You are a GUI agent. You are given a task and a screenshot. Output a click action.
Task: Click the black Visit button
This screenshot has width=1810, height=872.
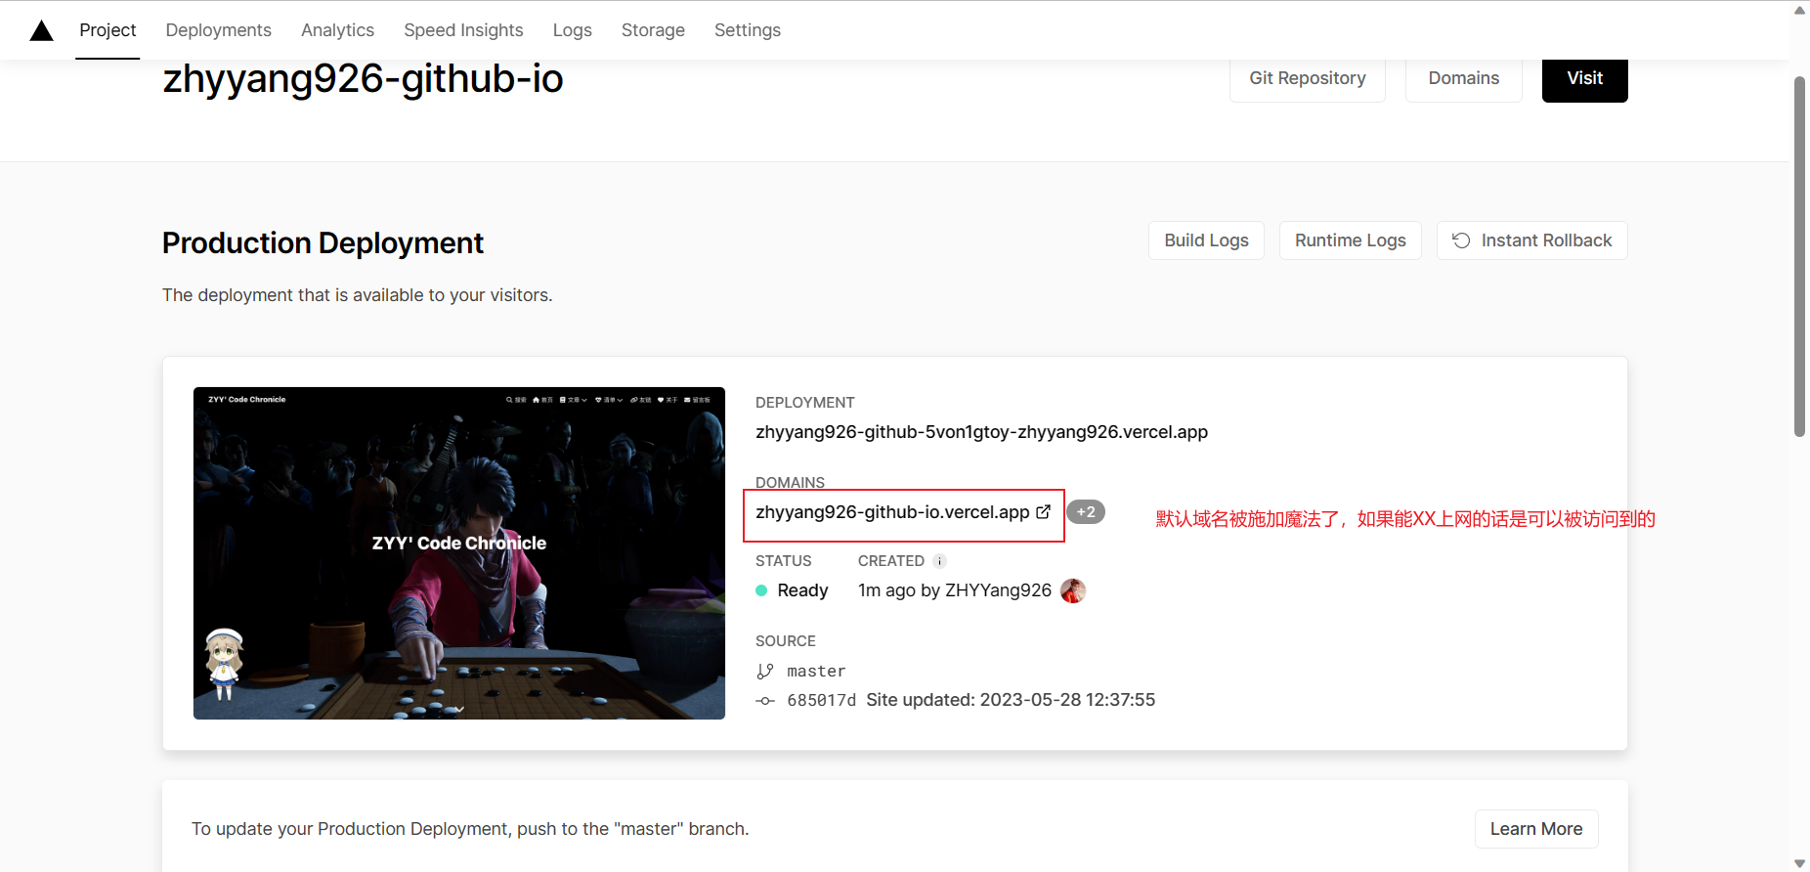tap(1584, 78)
